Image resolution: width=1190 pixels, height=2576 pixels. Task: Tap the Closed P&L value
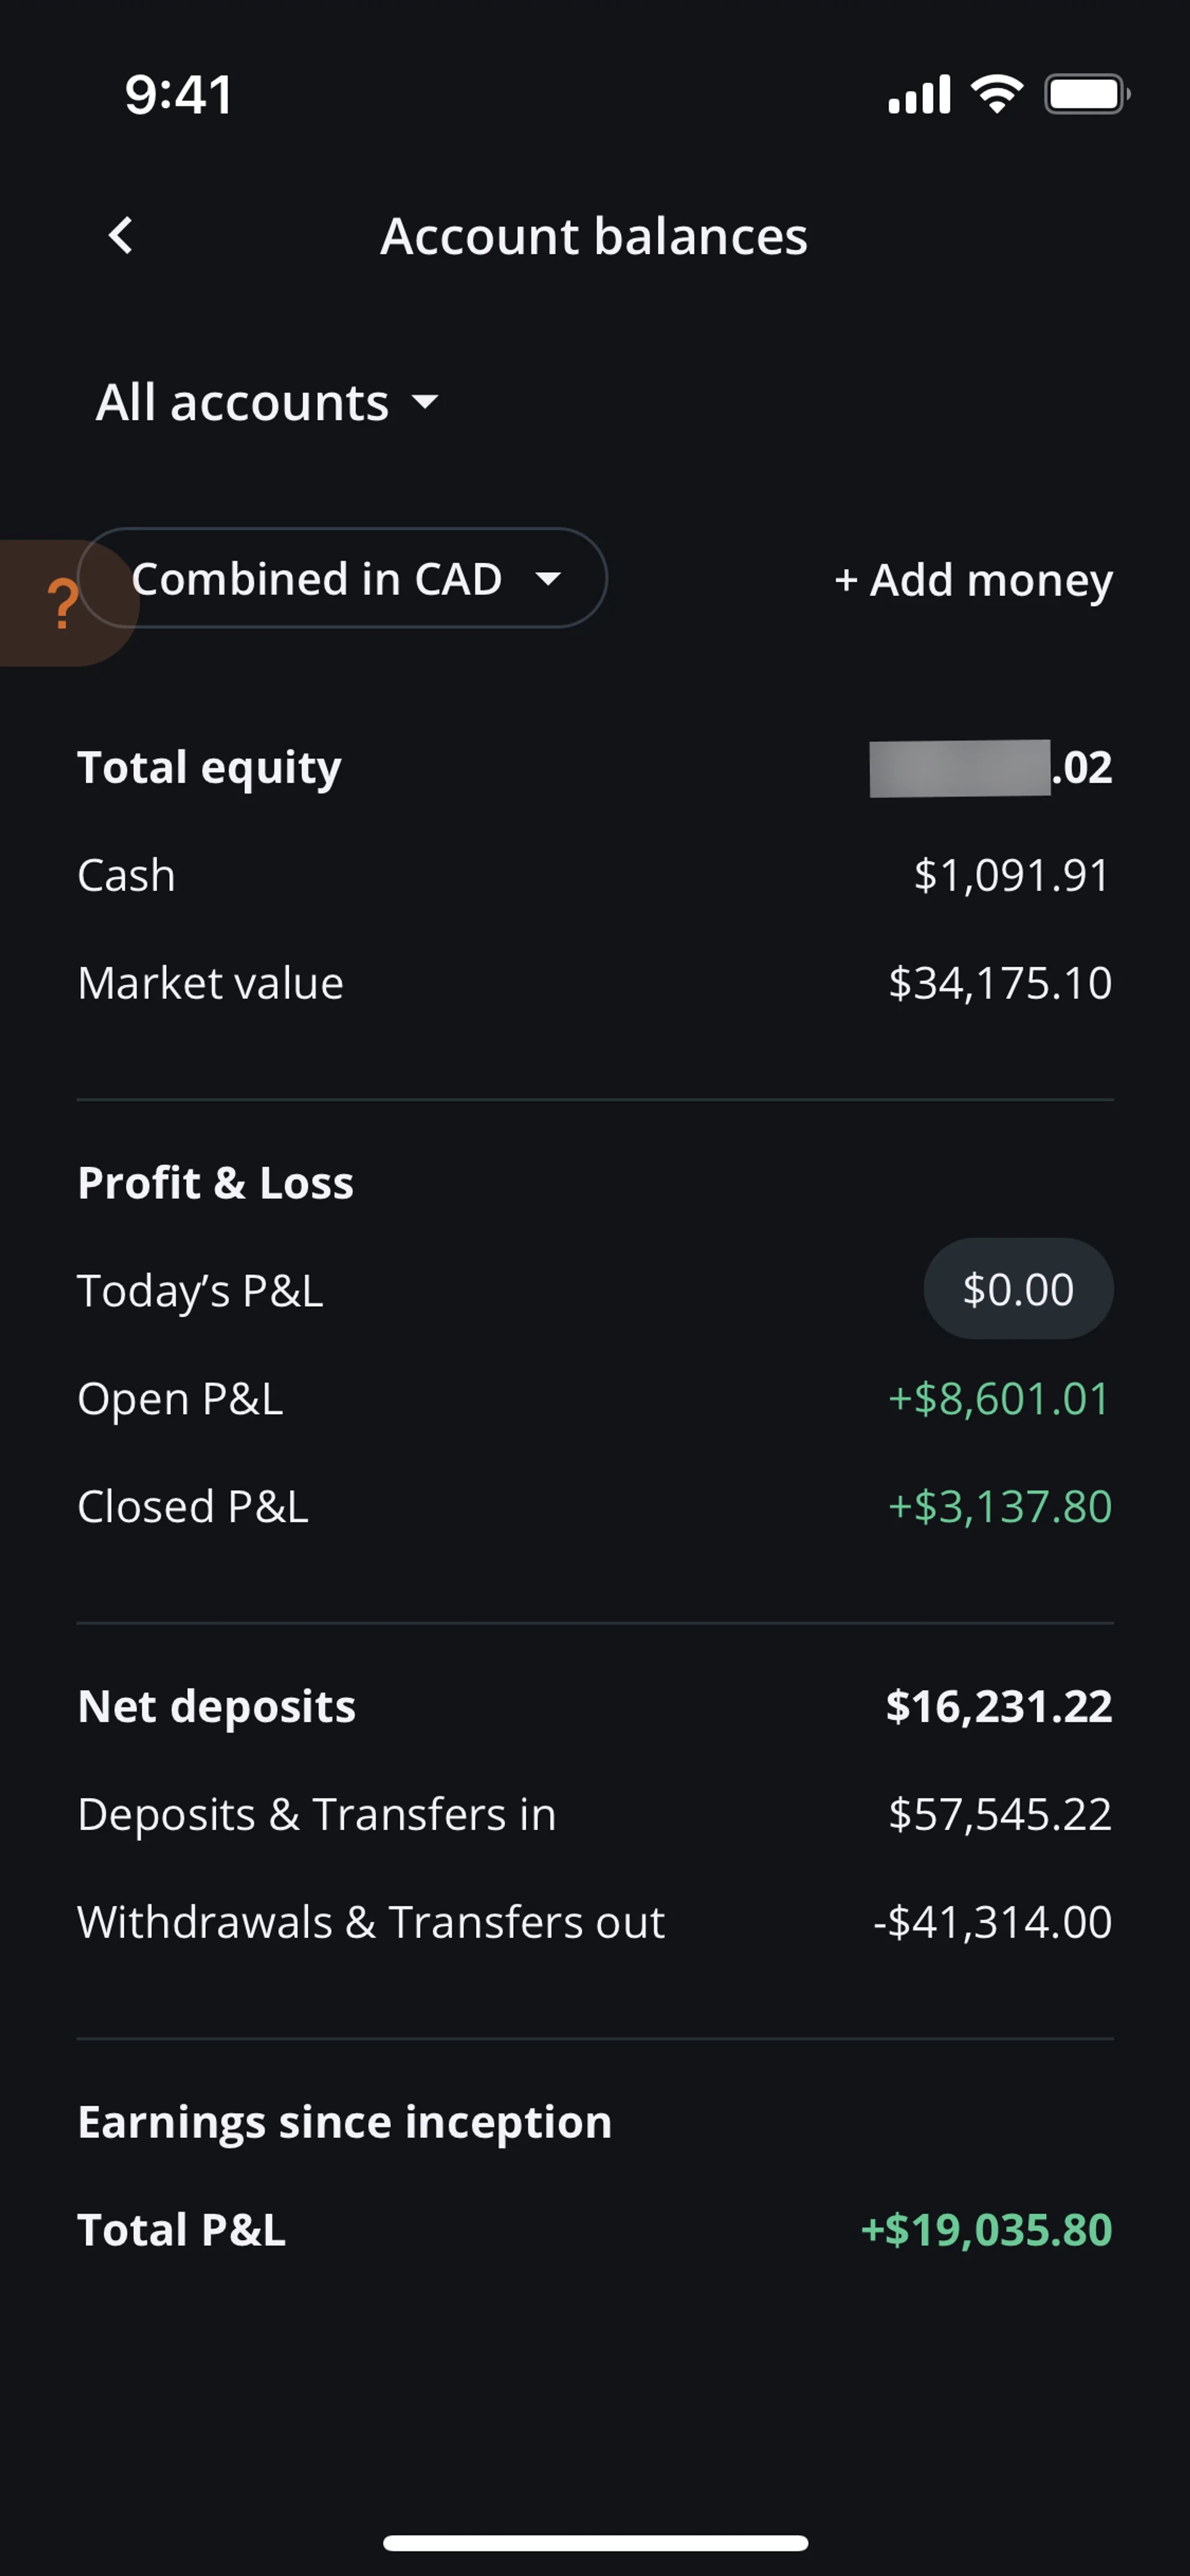click(x=999, y=1506)
